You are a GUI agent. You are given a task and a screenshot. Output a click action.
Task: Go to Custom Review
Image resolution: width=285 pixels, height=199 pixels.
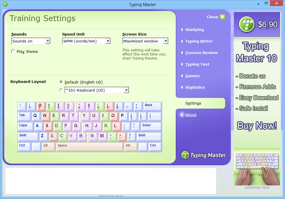pos(201,53)
